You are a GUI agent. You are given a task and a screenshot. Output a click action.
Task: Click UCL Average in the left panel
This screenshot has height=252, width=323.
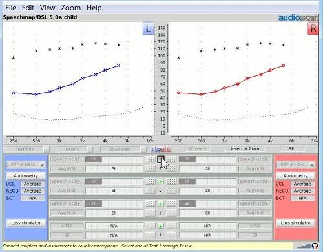point(33,184)
